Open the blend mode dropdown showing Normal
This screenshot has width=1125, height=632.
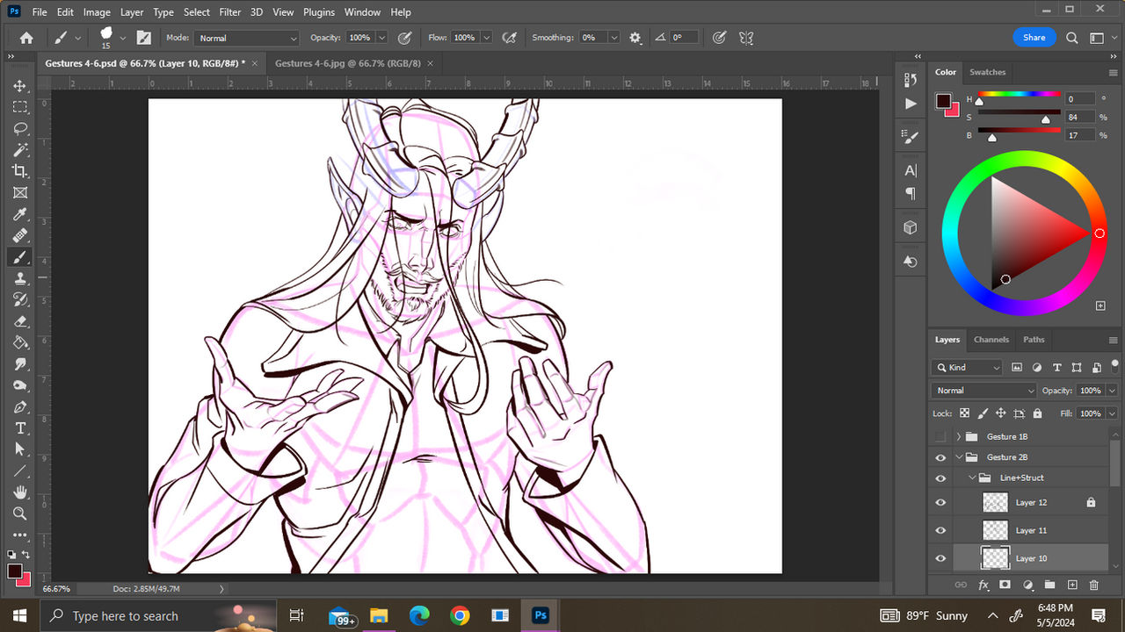983,390
